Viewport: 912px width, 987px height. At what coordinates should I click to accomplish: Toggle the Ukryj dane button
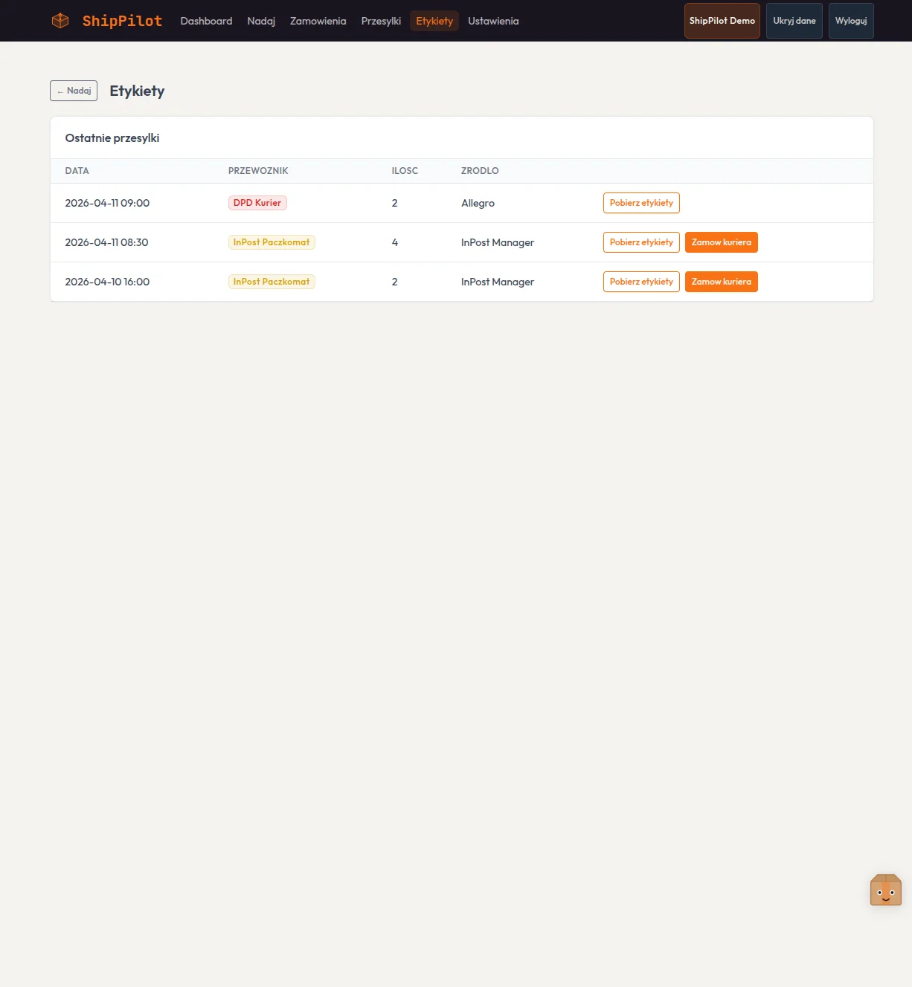[x=794, y=21]
